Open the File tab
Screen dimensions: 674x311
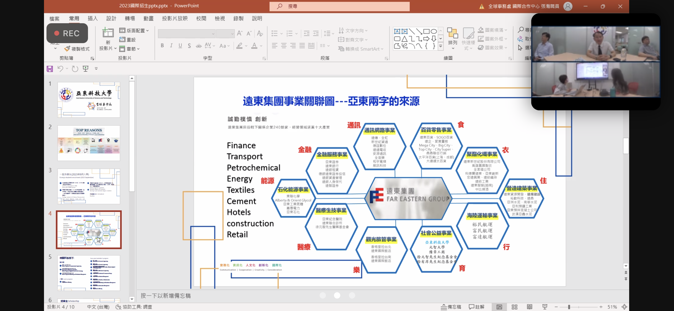coord(54,19)
